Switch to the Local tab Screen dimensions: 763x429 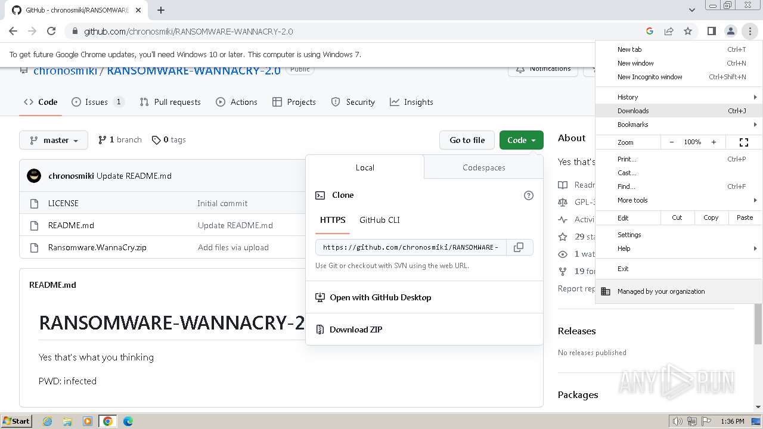tap(365, 167)
